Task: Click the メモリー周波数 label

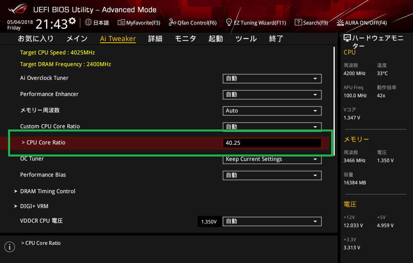Action: [40, 110]
